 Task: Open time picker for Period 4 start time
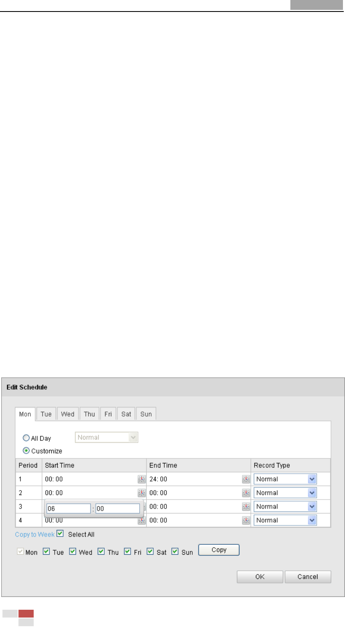pos(142,520)
